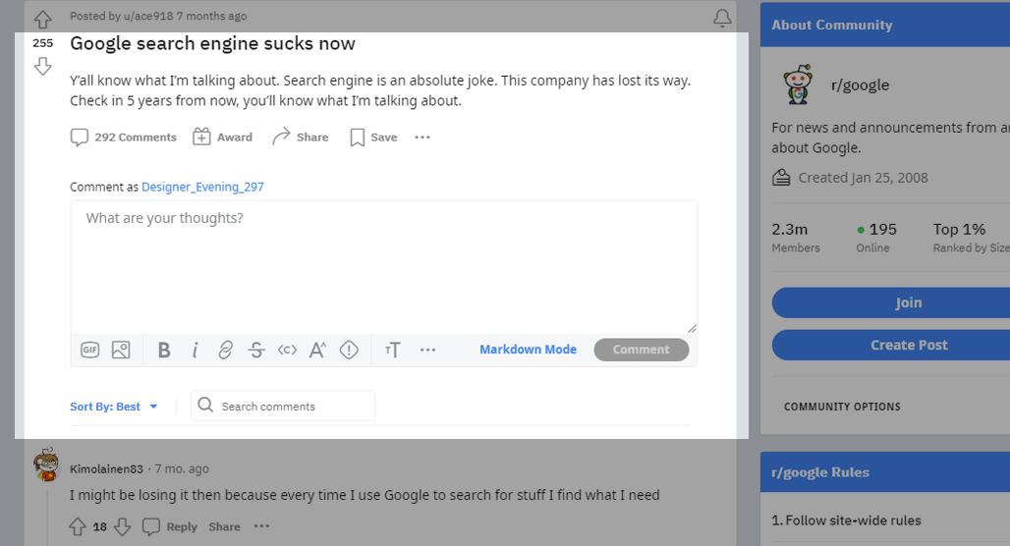Toggle inline code formatting
Screen dimensions: 1010x546
[x=287, y=350]
